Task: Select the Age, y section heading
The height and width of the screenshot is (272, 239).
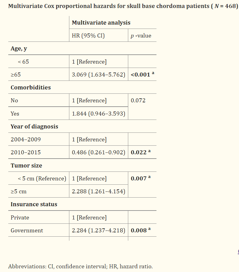Action: pos(19,49)
